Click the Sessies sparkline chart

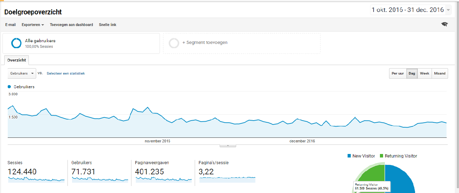pyautogui.click(x=36, y=179)
